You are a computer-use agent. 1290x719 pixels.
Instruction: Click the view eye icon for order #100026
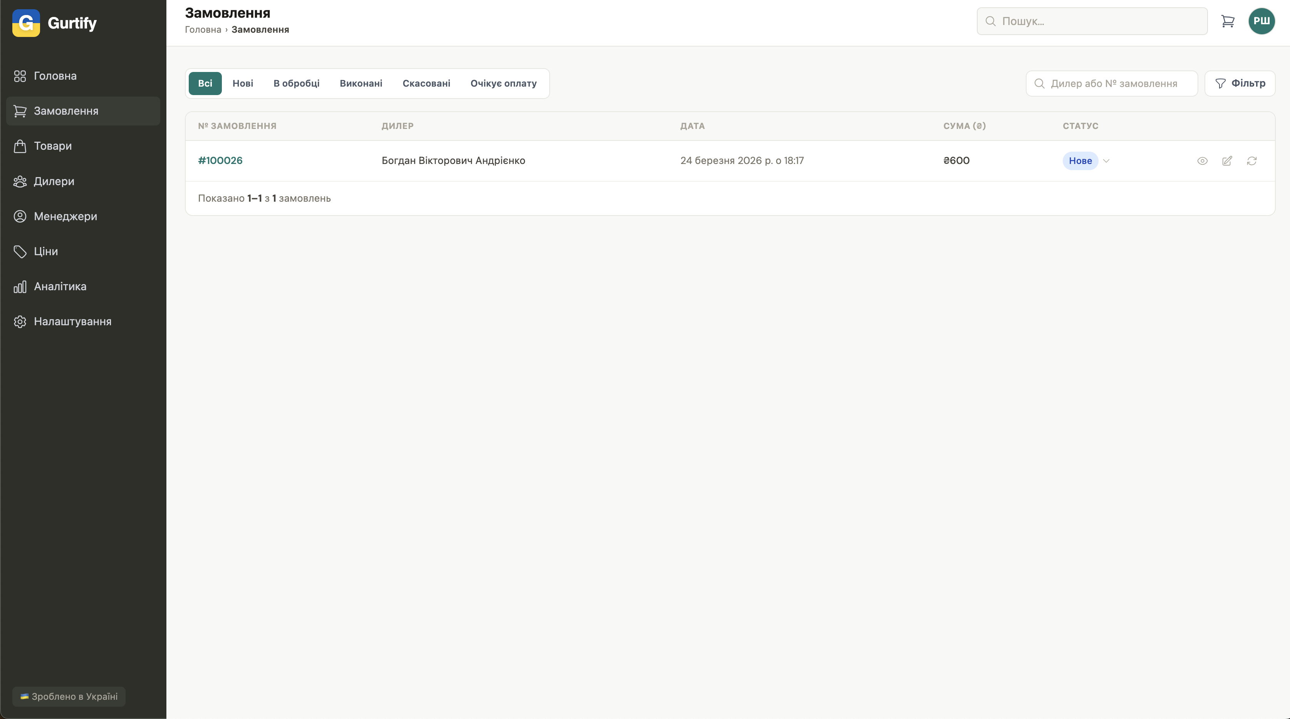pos(1202,161)
